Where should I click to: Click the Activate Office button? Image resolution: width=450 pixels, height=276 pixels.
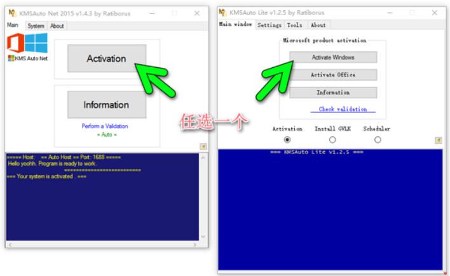coord(333,75)
